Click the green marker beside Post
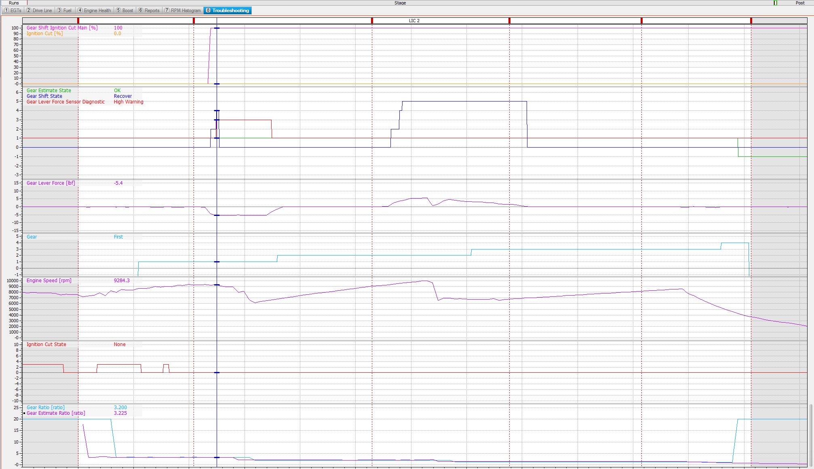The height and width of the screenshot is (469, 814). 775,3
